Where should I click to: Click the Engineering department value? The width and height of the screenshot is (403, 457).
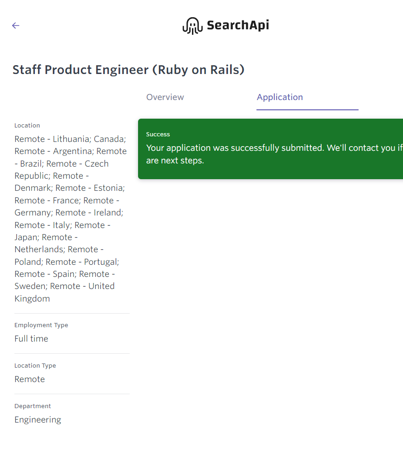[x=38, y=420]
